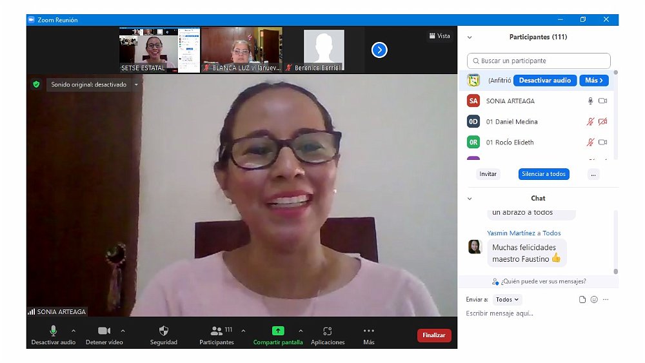This screenshot has height=363, width=645.
Task: Click the green Compartir pantalla icon
Action: [x=278, y=331]
